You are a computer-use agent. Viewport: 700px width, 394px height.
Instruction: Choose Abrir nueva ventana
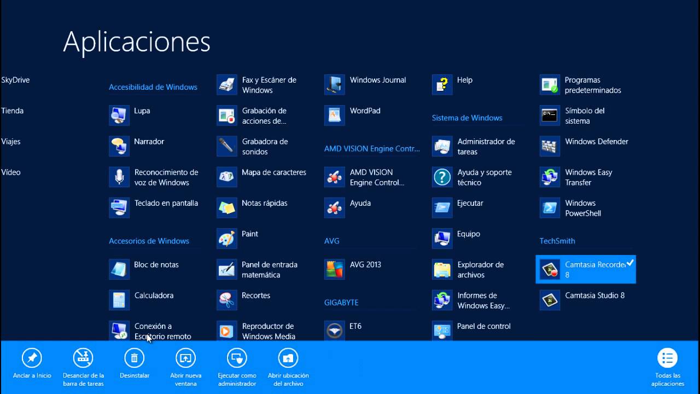[x=185, y=368]
